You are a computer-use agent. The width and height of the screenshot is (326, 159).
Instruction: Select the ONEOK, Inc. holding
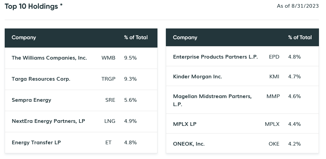click(x=189, y=144)
